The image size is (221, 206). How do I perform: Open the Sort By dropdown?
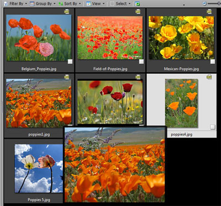pos(70,3)
